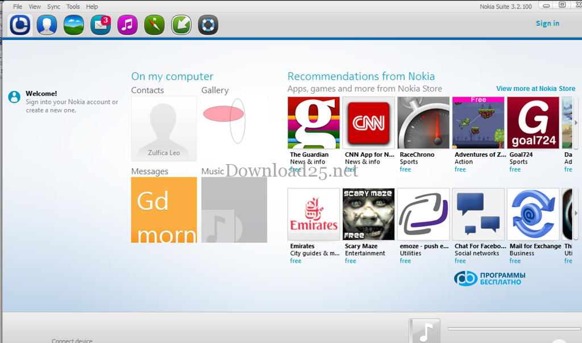Open the software updates green arrow icon
Screen dimensions: 582x343
pos(181,25)
